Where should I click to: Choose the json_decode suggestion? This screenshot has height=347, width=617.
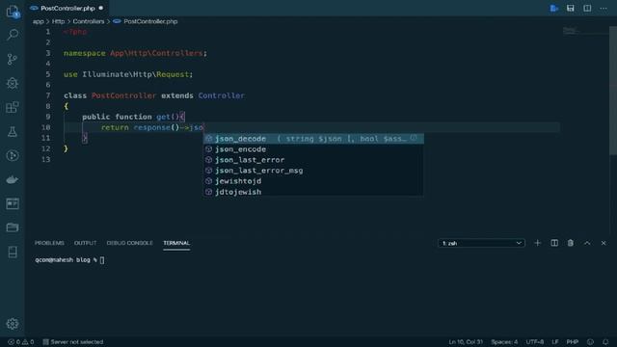click(x=313, y=139)
